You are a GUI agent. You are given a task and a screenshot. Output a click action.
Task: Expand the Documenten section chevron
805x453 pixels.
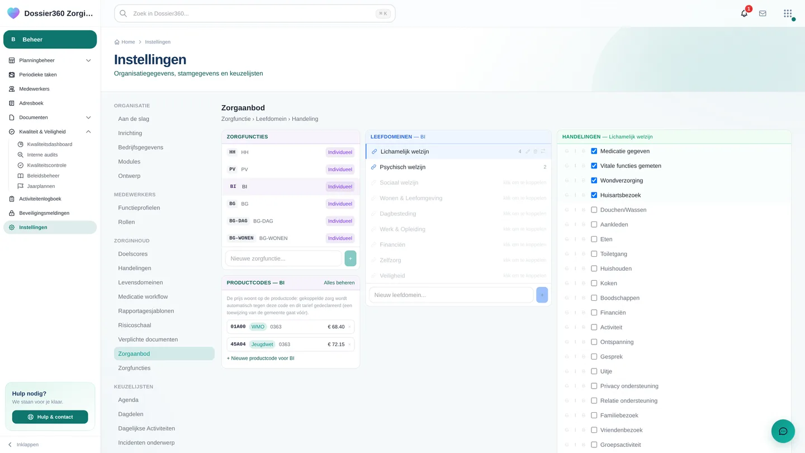click(x=88, y=117)
